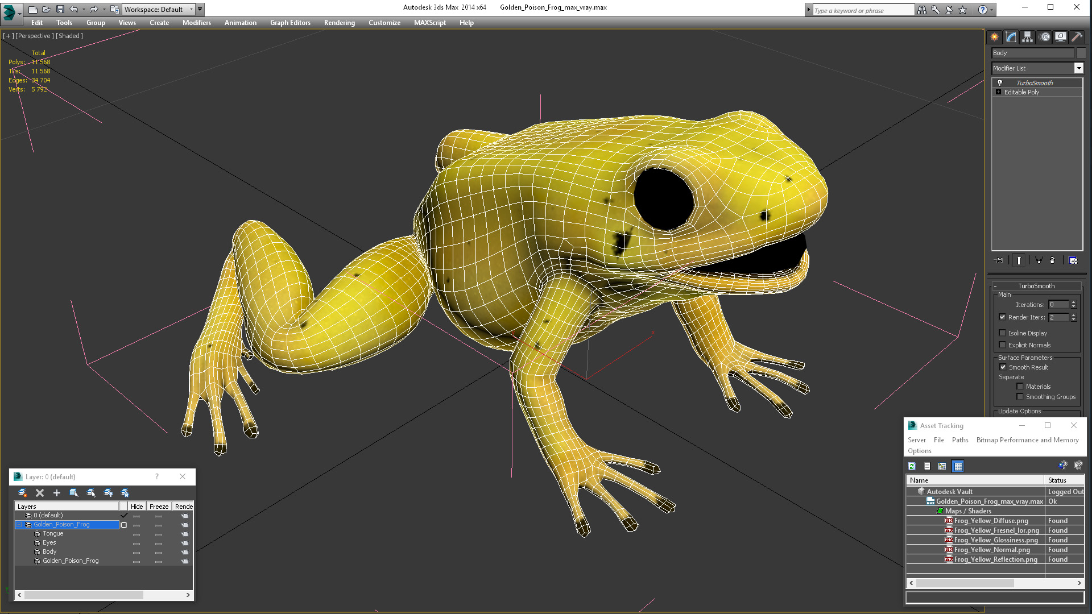Enable the Isoline Display checkbox

point(1002,333)
